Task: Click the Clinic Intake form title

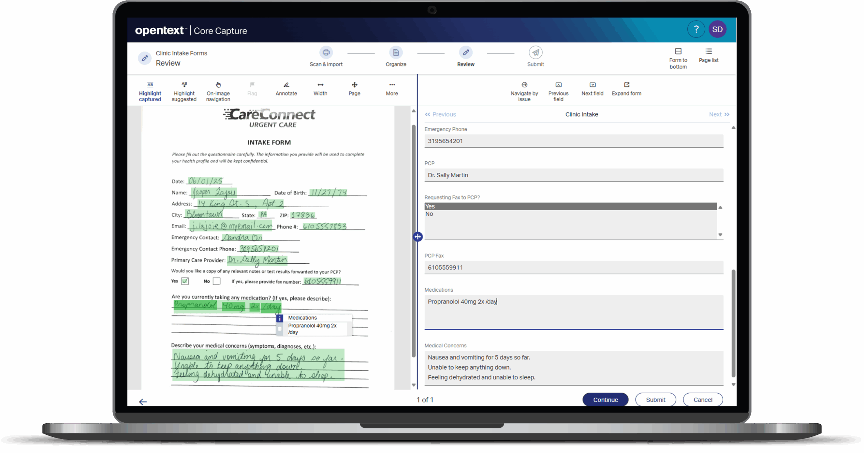Action: [x=582, y=115]
